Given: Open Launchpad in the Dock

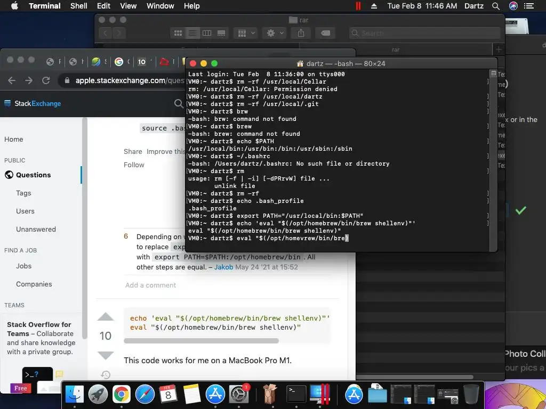Looking at the screenshot, I should point(98,395).
